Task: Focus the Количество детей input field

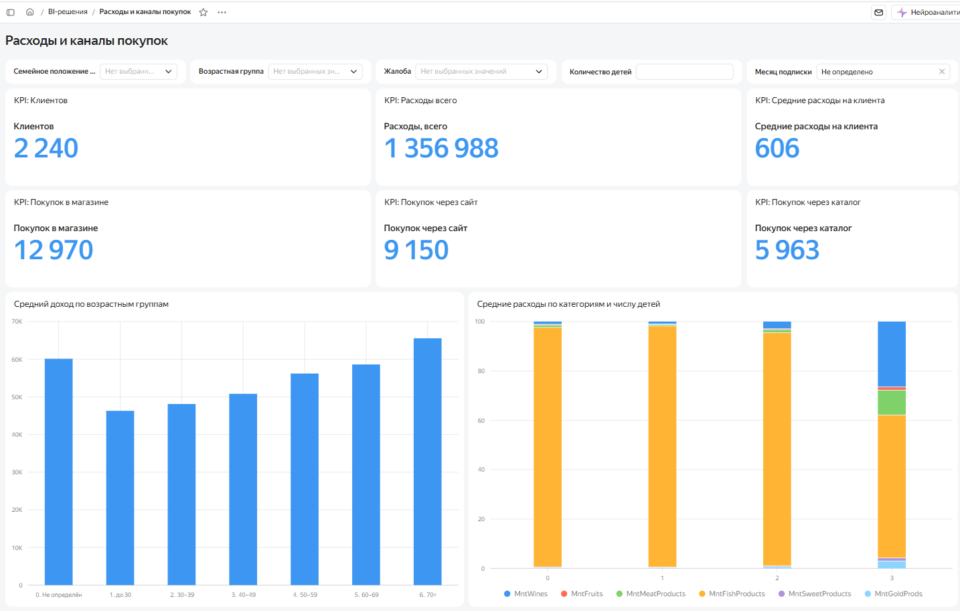Action: point(684,72)
